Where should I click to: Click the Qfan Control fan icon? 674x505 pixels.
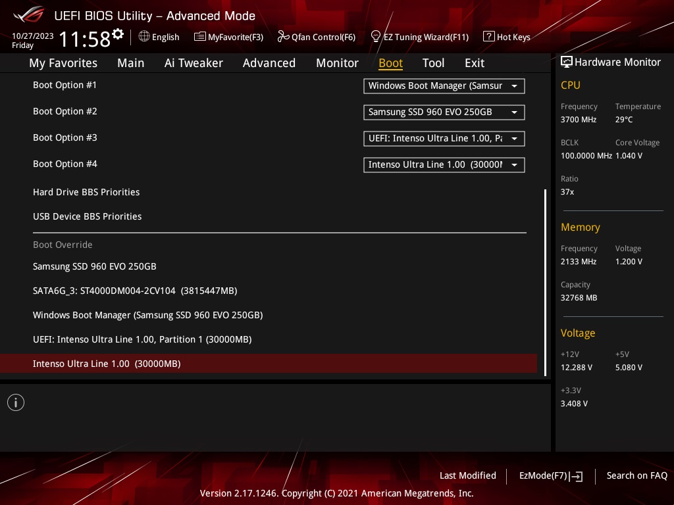tap(283, 37)
